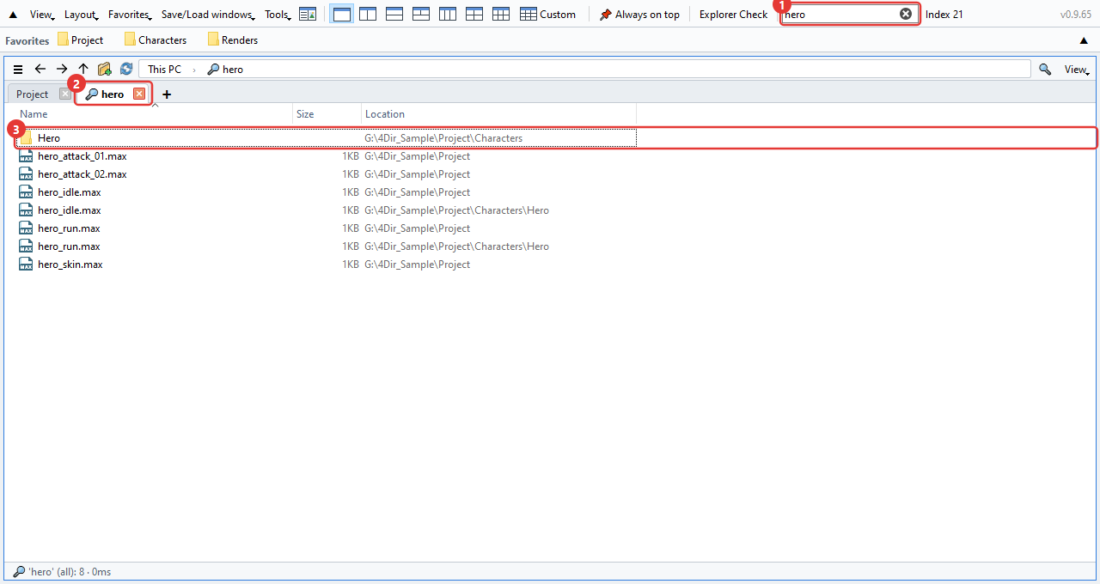Open the Renders favorite folder

pyautogui.click(x=233, y=40)
